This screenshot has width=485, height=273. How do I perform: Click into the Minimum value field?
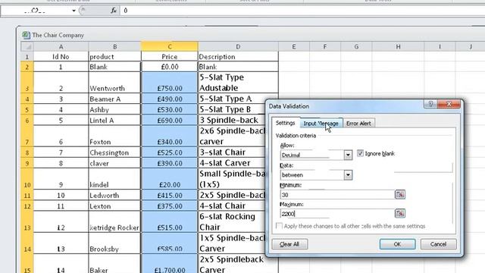pyautogui.click(x=336, y=195)
